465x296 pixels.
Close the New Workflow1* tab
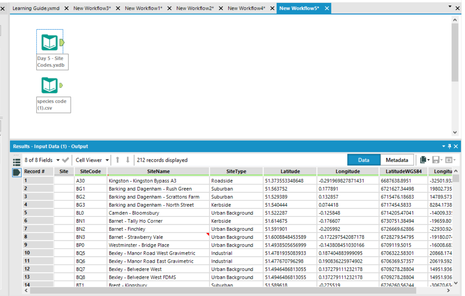169,8
